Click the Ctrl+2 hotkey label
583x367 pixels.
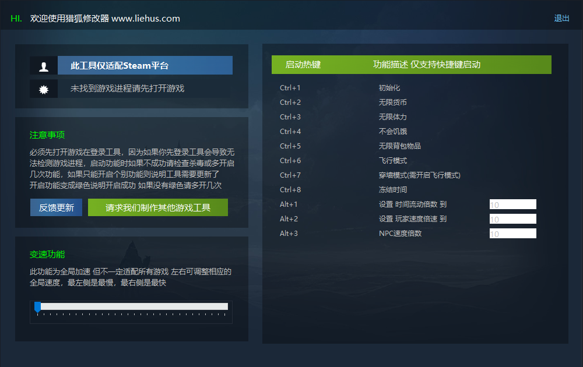(290, 103)
